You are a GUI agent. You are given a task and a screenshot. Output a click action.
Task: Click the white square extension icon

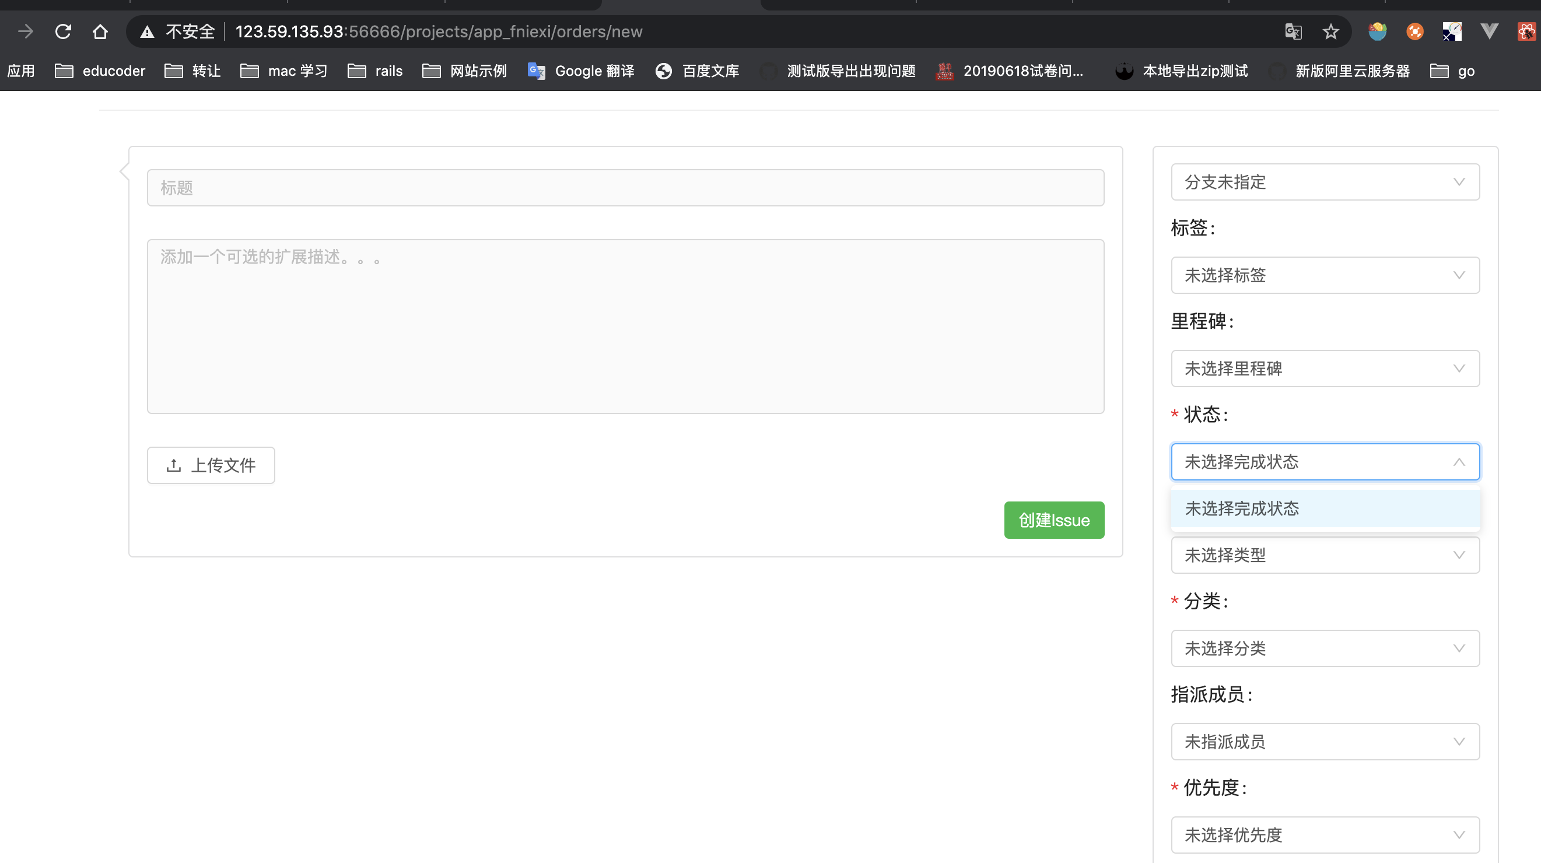click(x=1452, y=31)
